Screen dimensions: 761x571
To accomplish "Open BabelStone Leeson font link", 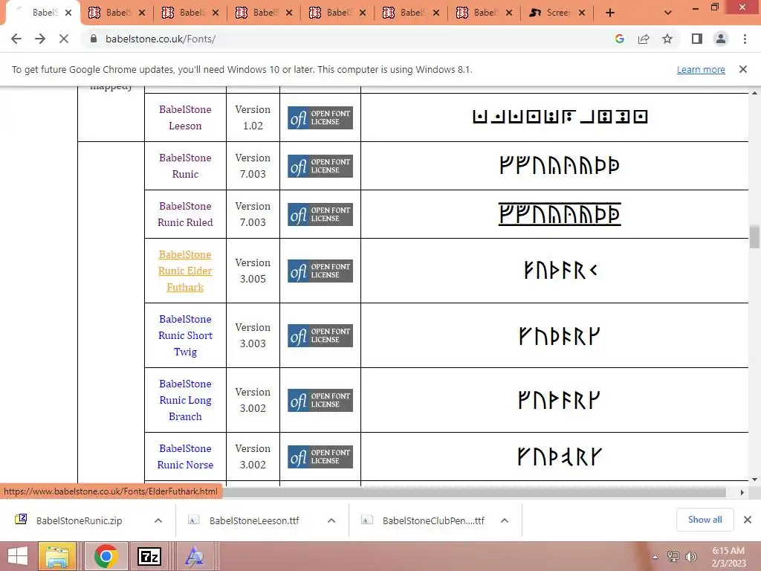I will pos(185,117).
